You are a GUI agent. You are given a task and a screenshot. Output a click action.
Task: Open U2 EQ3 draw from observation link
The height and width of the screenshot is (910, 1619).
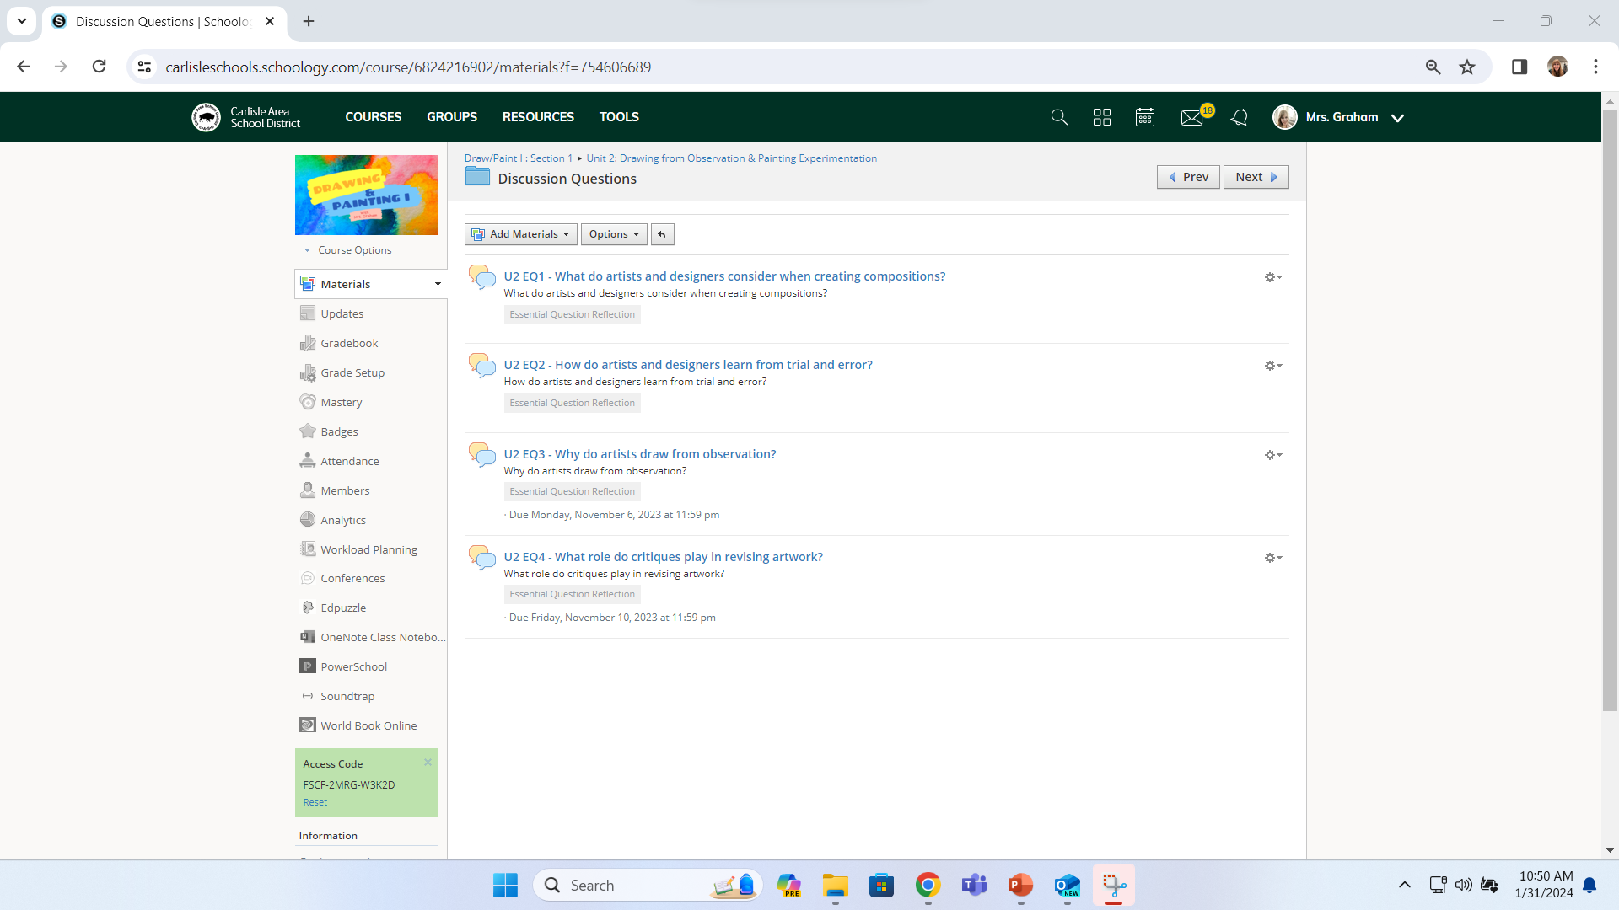tap(640, 454)
